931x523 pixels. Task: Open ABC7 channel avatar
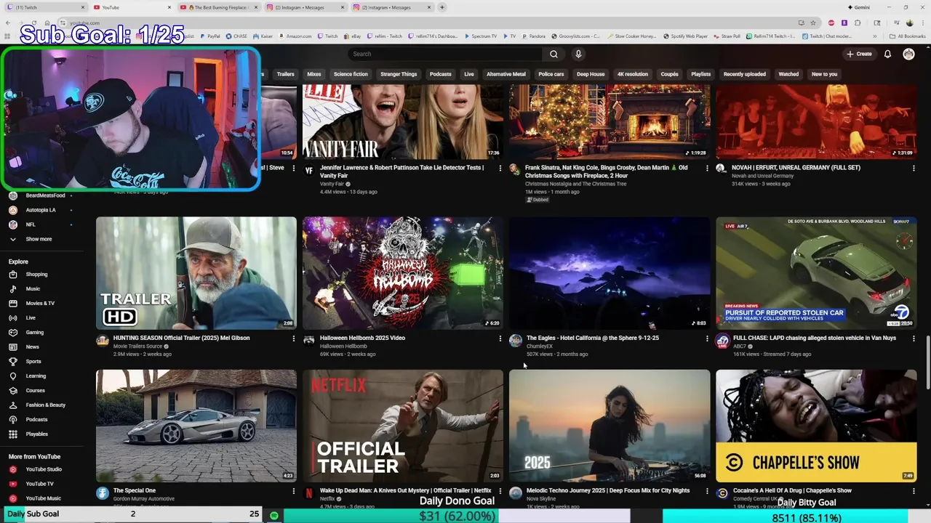pyautogui.click(x=722, y=340)
